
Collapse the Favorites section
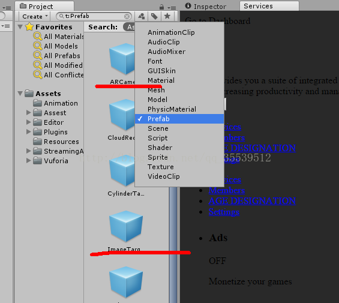(20, 27)
